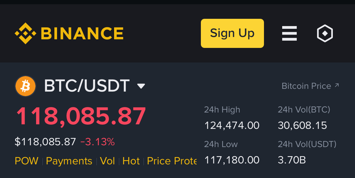Select the Payments tag

coord(69,161)
